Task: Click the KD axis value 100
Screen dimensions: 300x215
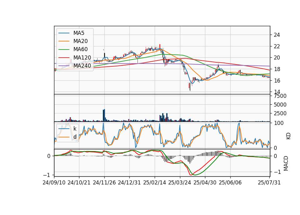Action: tap(279, 123)
